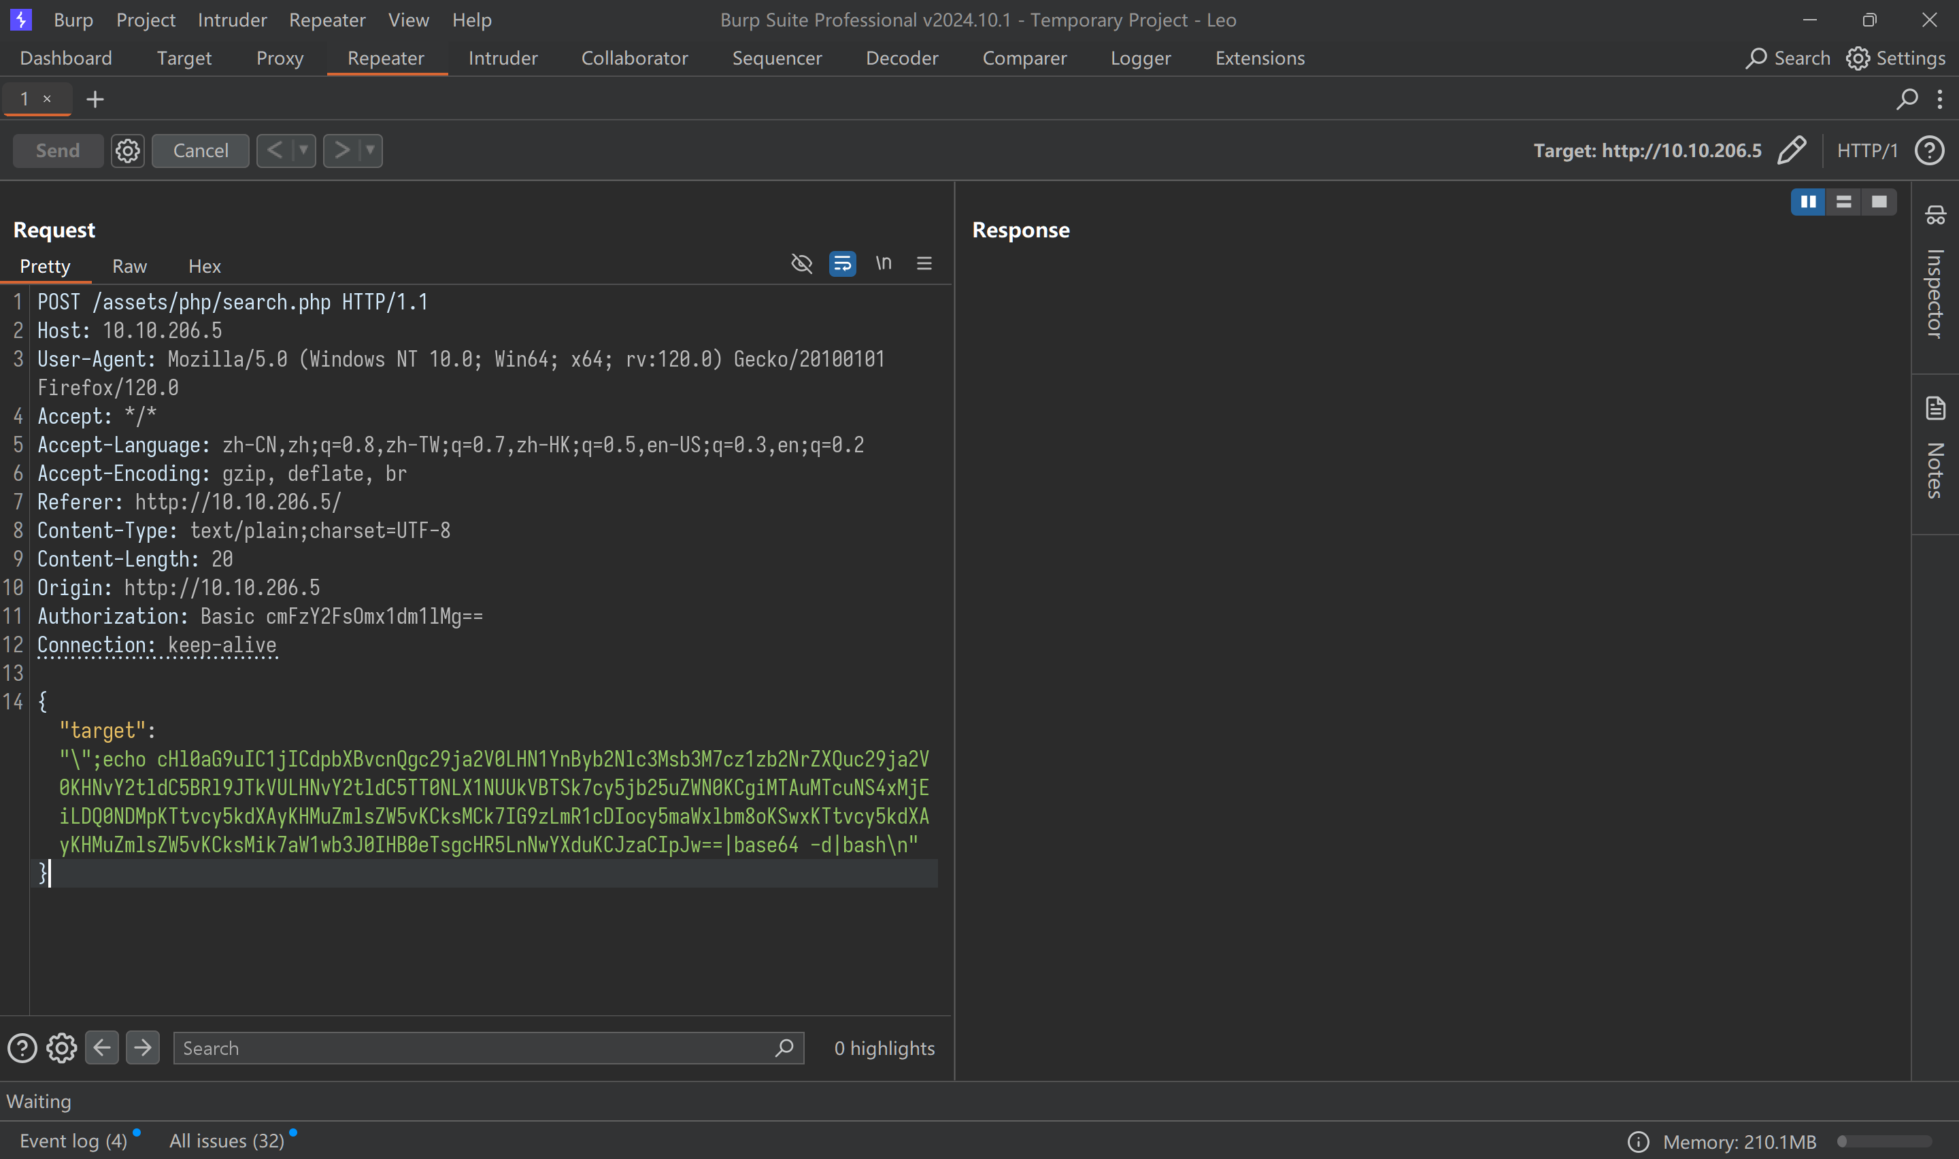Viewport: 1959px width, 1159px height.
Task: Select Repeater tab 1
Action: coord(25,99)
